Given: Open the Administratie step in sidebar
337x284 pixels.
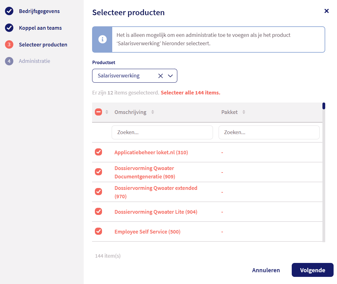Looking at the screenshot, I should coord(34,61).
